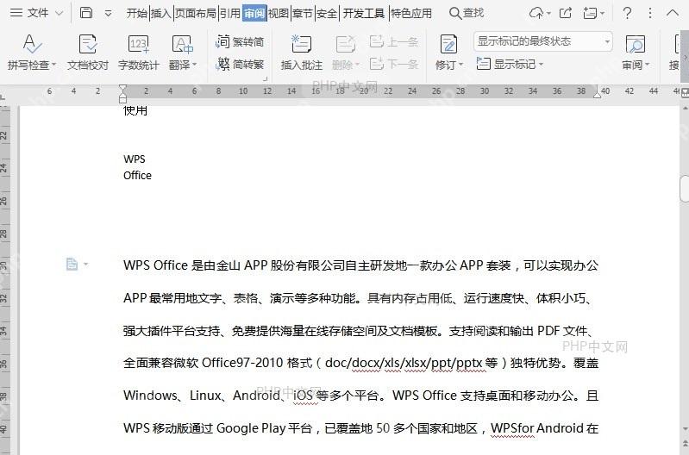
Task: Click the text 'Office97-2010'
Action: (x=242, y=363)
